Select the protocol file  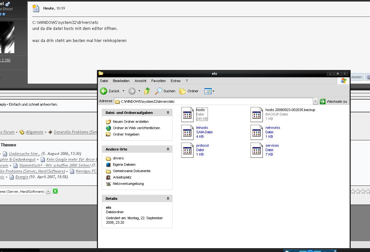(x=188, y=150)
